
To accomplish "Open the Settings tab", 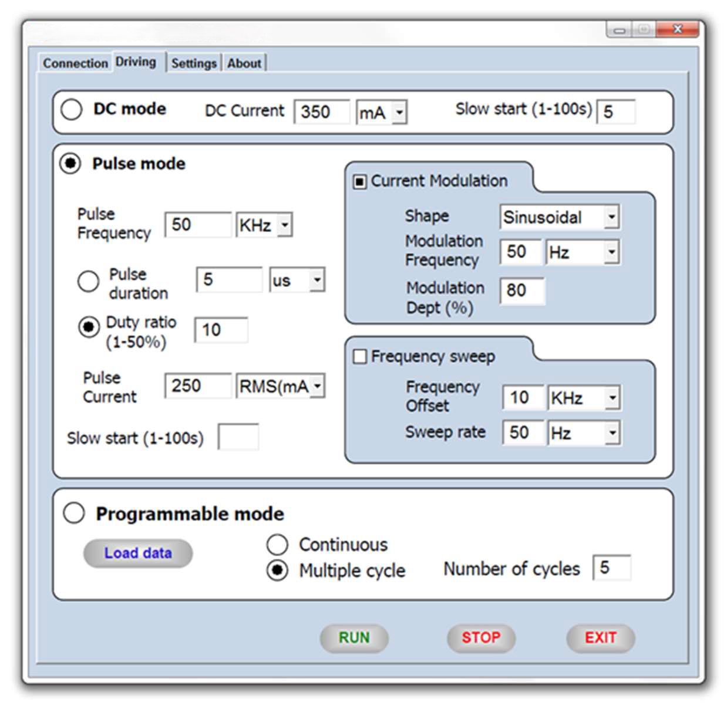I will pyautogui.click(x=194, y=63).
